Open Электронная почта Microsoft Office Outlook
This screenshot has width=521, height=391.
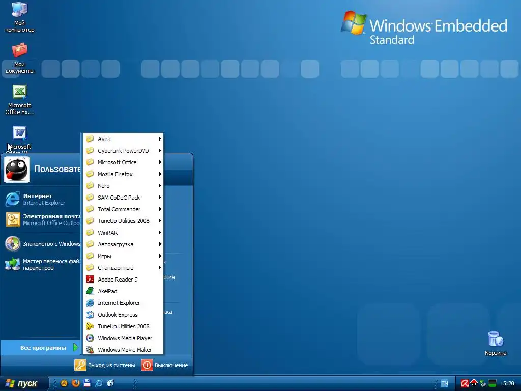pos(42,219)
